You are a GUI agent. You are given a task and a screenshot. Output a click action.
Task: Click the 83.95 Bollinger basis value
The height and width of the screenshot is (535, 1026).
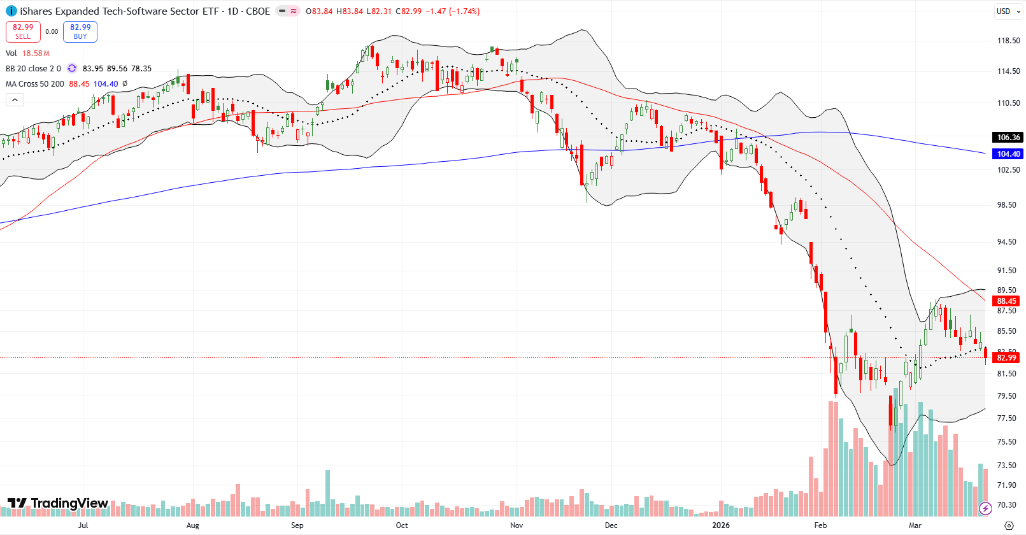(x=93, y=68)
